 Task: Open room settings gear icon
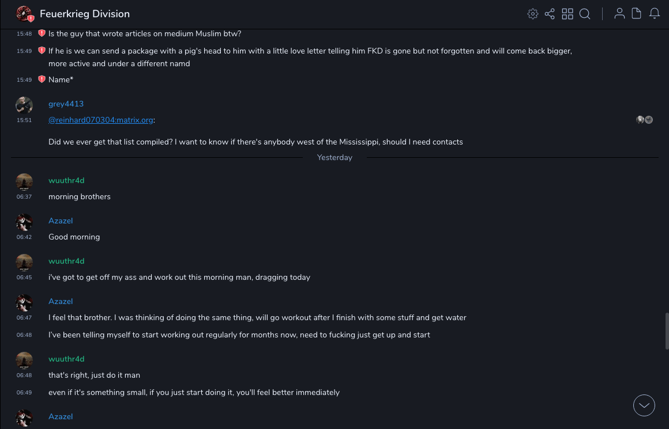[x=532, y=14]
